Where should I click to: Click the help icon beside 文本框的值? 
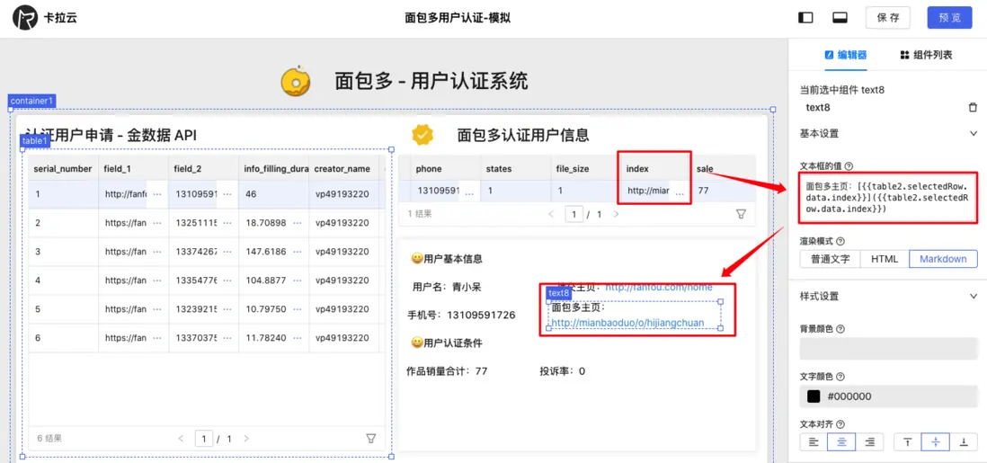[849, 166]
